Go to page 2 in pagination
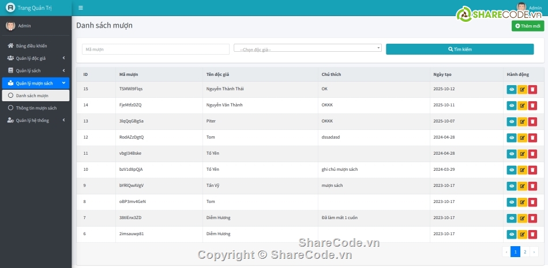This screenshot has width=548, height=268. (525, 252)
